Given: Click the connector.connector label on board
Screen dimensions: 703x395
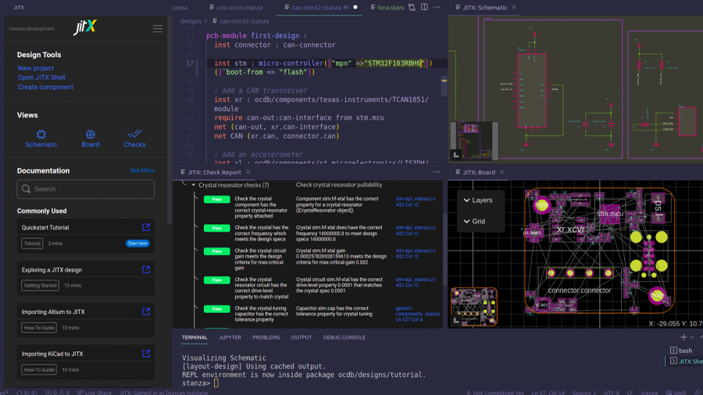Looking at the screenshot, I should [580, 290].
